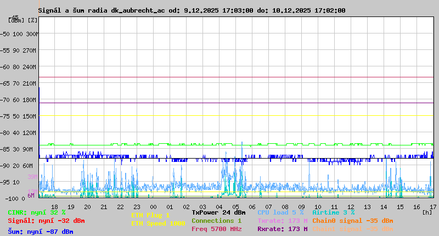Image resolution: width=439 pixels, height=236 pixels.
Task: Click the purple Rxrate line in the graph
Action: [237, 103]
